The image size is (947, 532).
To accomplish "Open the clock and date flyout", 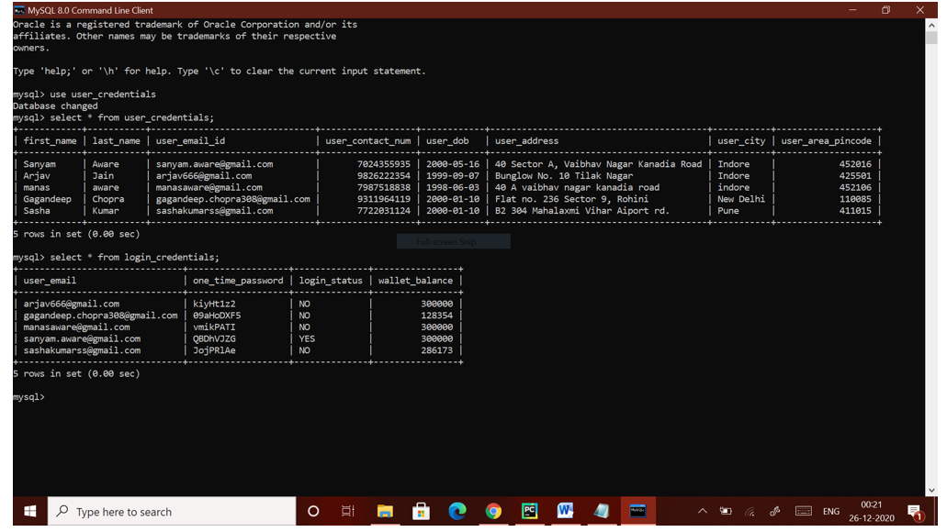I will pos(871,512).
